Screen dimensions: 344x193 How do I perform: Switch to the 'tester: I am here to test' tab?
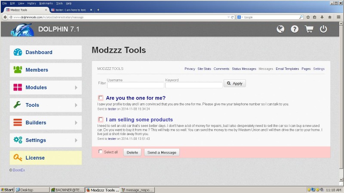pyautogui.click(x=71, y=10)
